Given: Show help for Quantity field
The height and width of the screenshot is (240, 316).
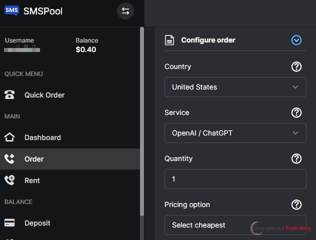Looking at the screenshot, I should pos(296,158).
